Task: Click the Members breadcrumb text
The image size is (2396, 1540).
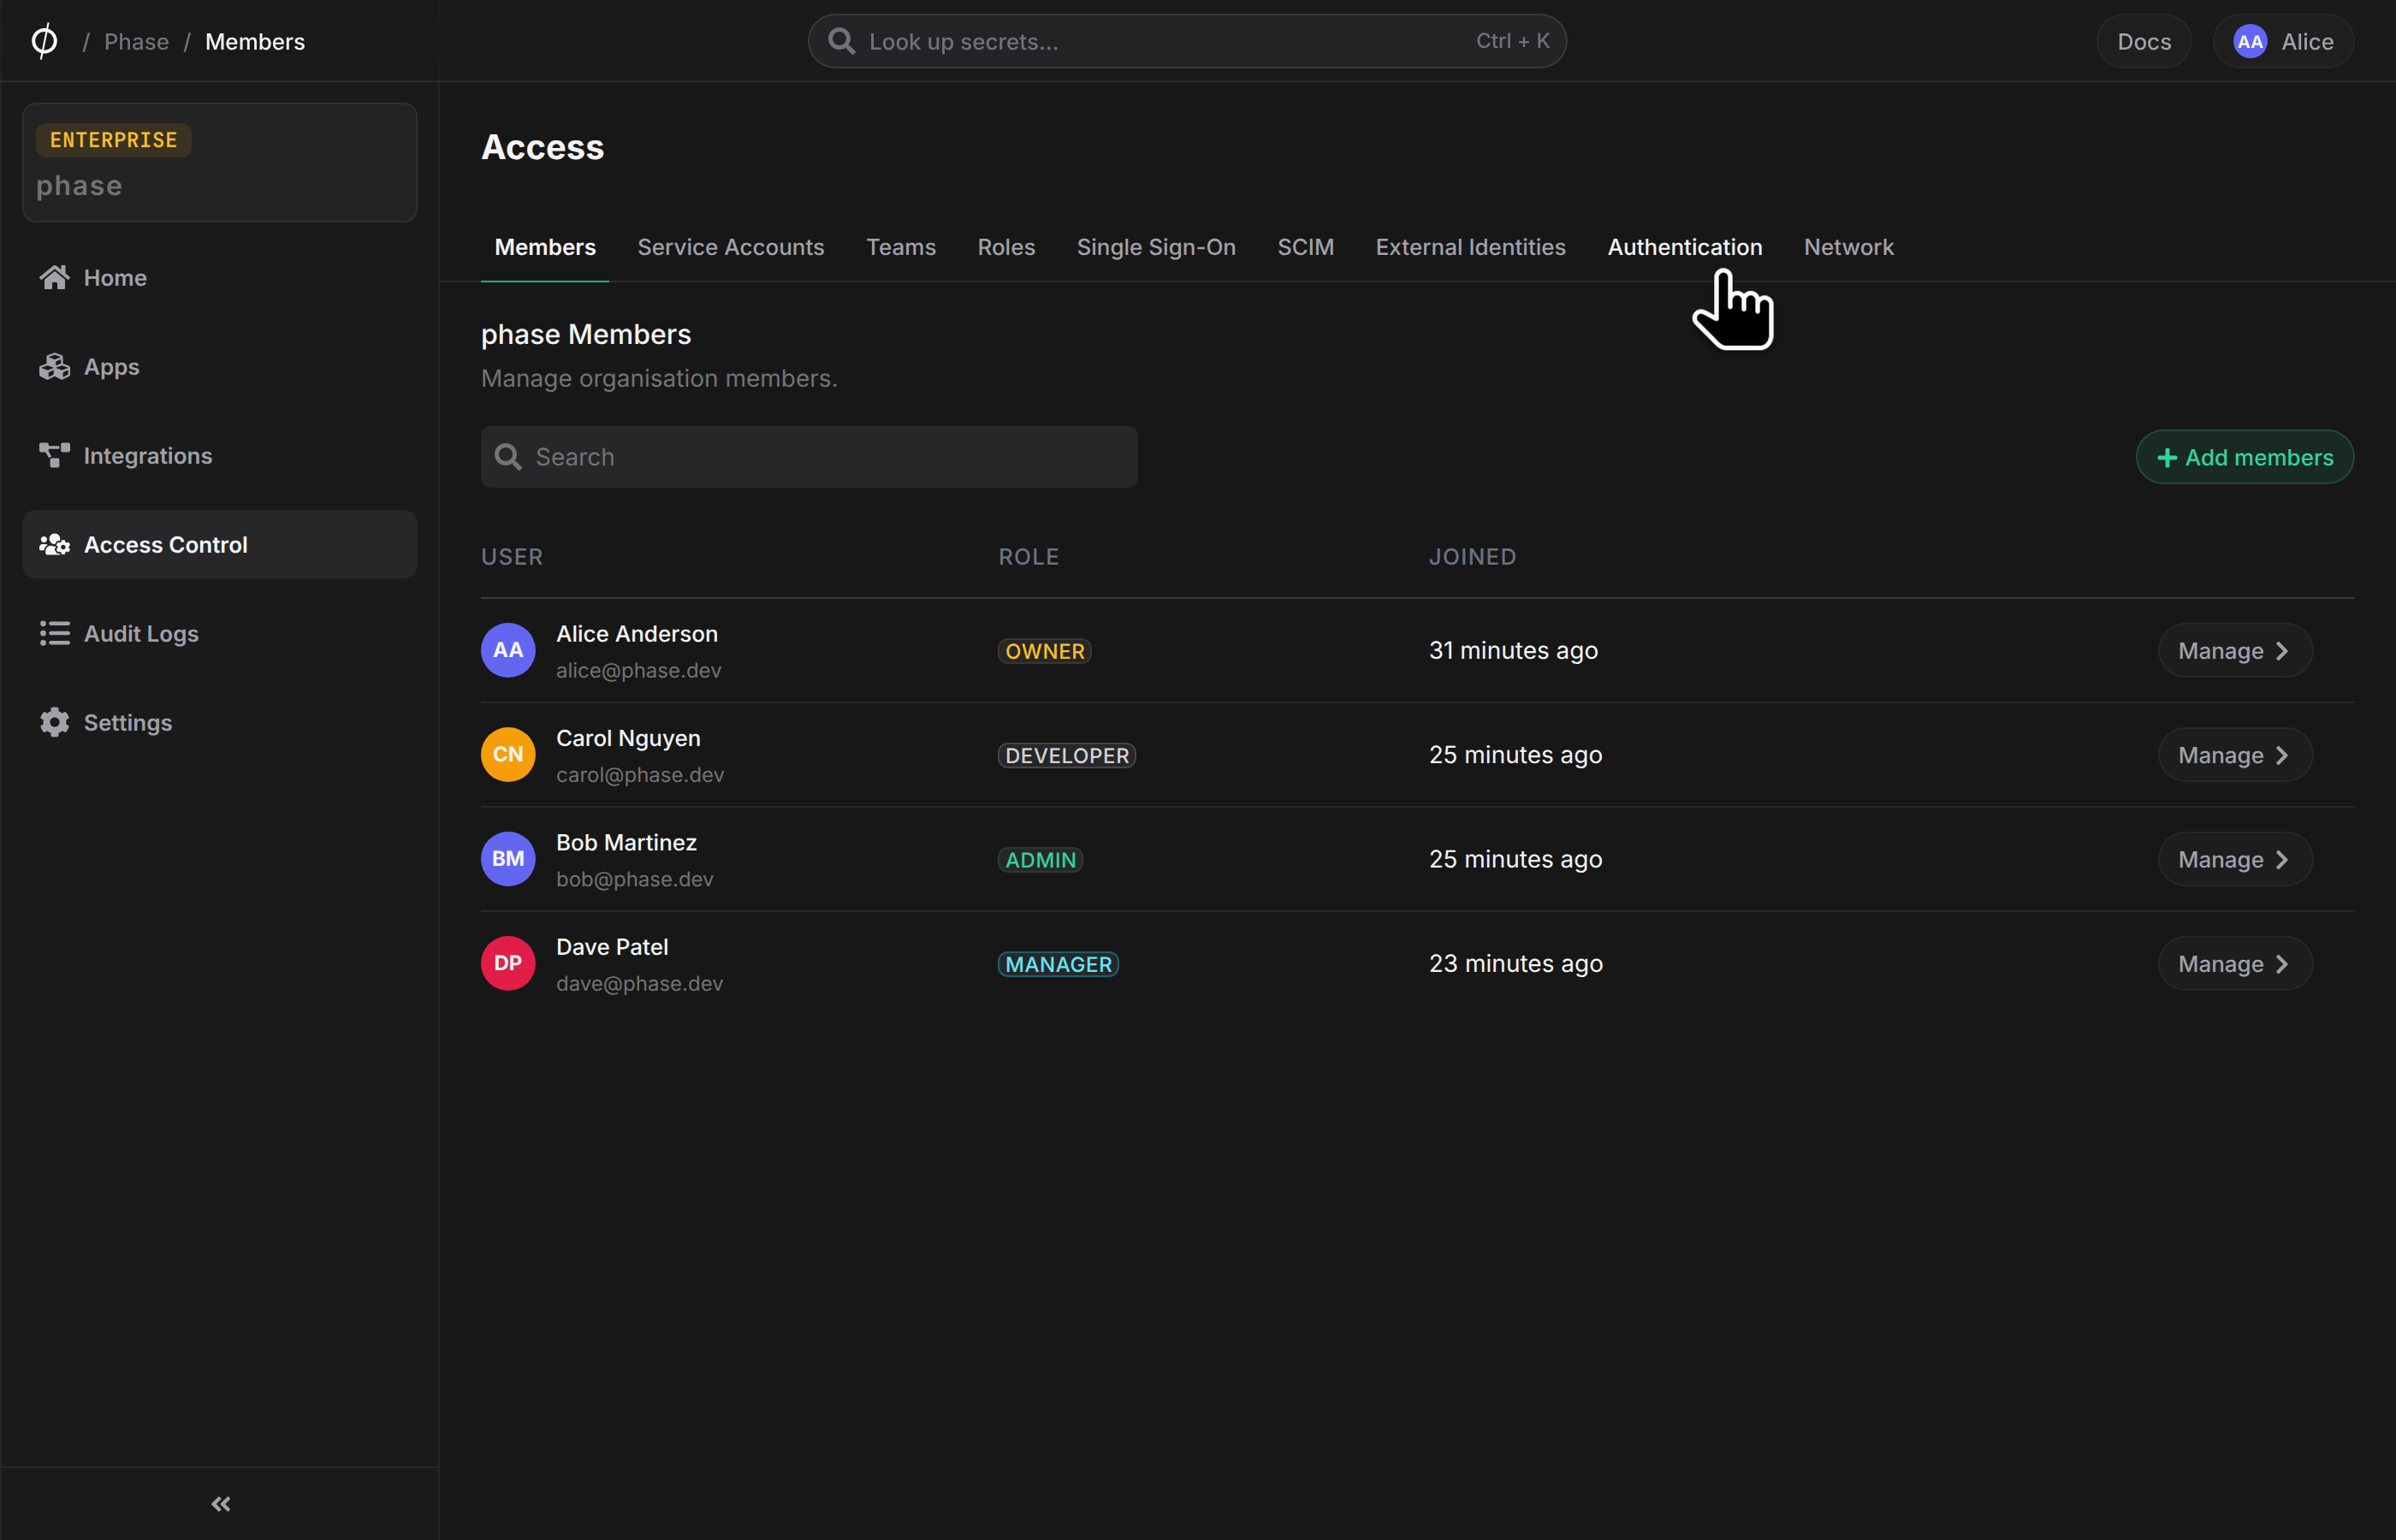Action: [255, 41]
